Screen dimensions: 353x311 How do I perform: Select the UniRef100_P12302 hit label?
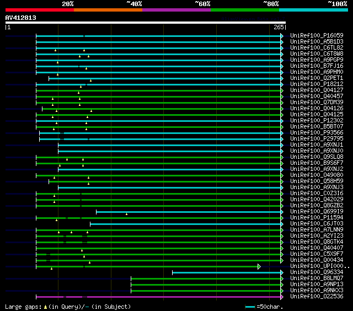[x=317, y=121]
